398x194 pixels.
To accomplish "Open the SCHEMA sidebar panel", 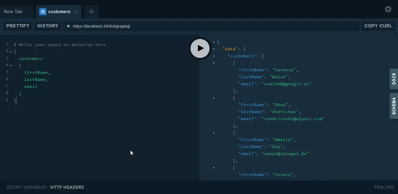I will click(394, 106).
